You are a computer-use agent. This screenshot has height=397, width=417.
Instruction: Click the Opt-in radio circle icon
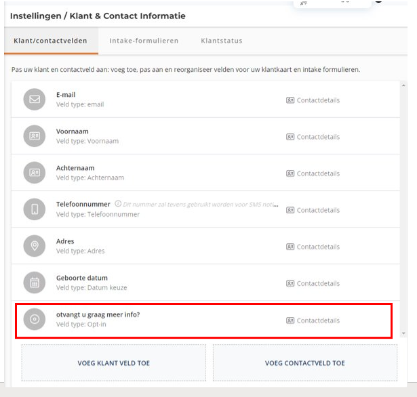click(35, 319)
